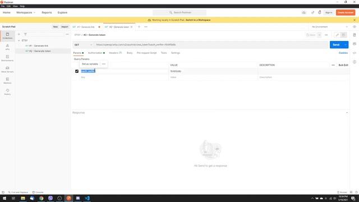This screenshot has width=359, height=202.
Task: Open the Monitors sidebar panel
Action: (7, 81)
